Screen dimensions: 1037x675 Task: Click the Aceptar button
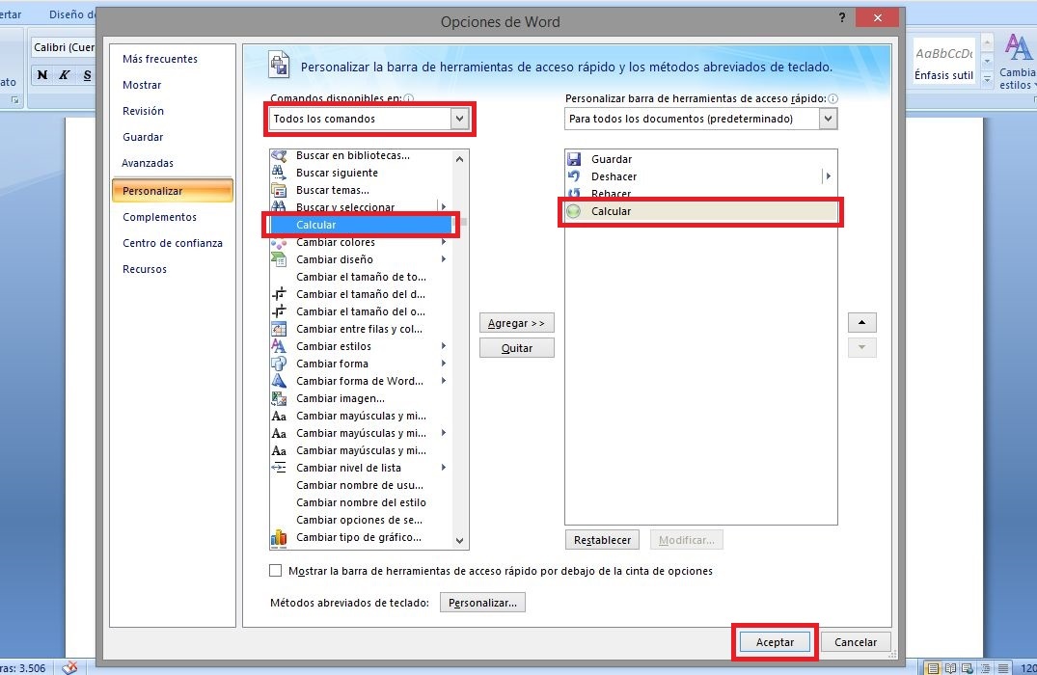click(776, 642)
